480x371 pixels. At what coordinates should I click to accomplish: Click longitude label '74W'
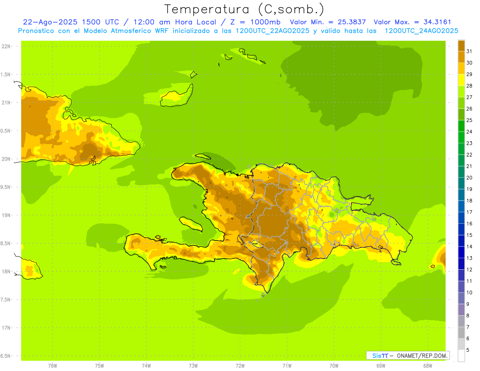(146, 365)
